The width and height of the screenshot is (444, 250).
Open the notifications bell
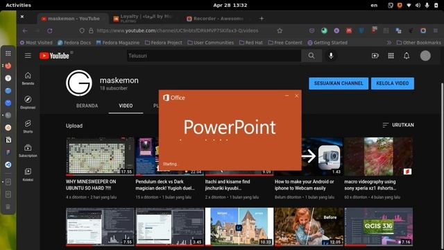pyautogui.click(x=407, y=56)
